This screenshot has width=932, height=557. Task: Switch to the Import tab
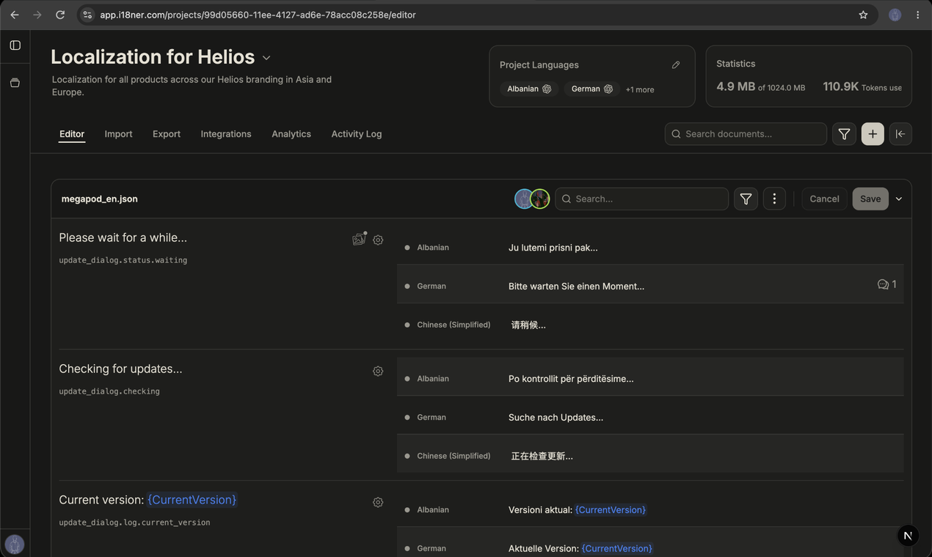tap(118, 134)
